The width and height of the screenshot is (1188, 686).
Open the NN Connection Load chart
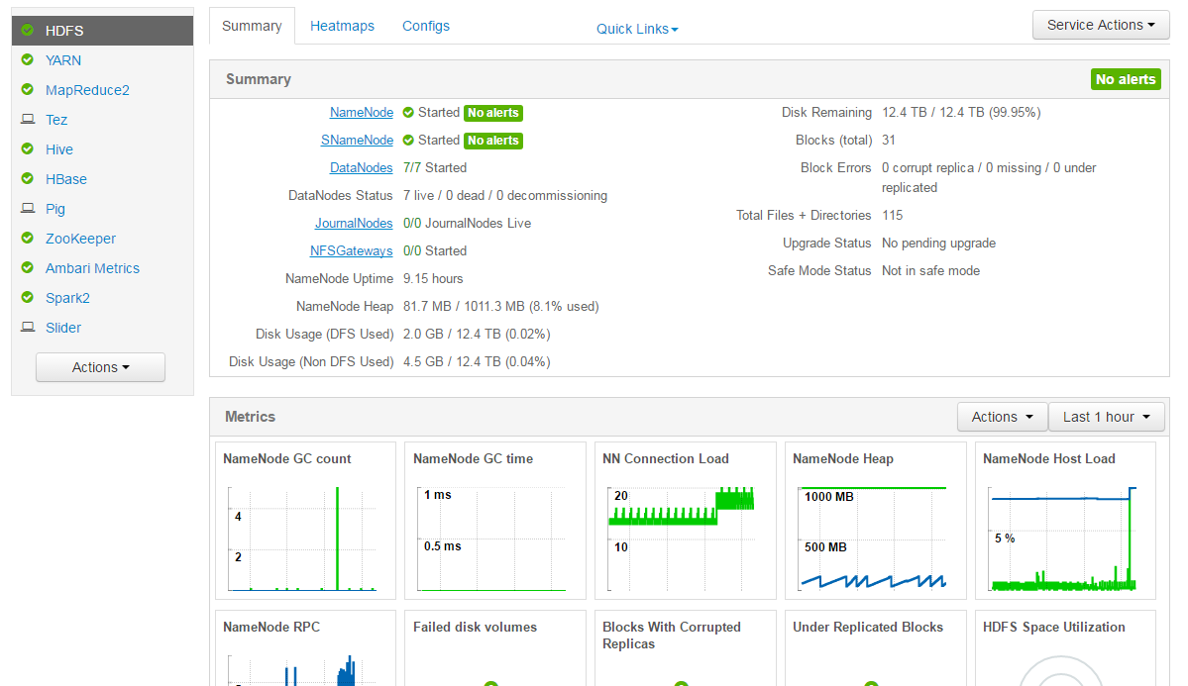[686, 521]
